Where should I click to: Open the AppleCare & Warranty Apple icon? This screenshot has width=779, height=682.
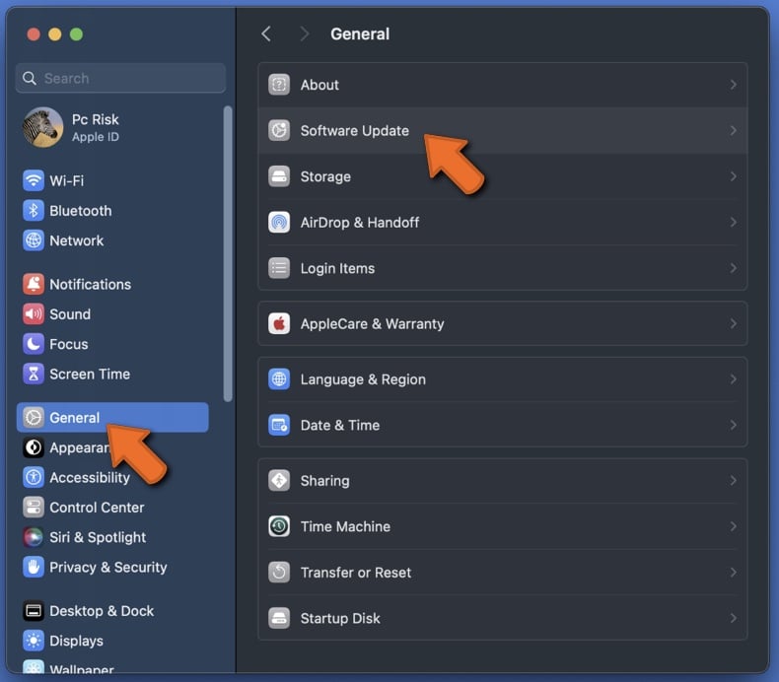[279, 323]
